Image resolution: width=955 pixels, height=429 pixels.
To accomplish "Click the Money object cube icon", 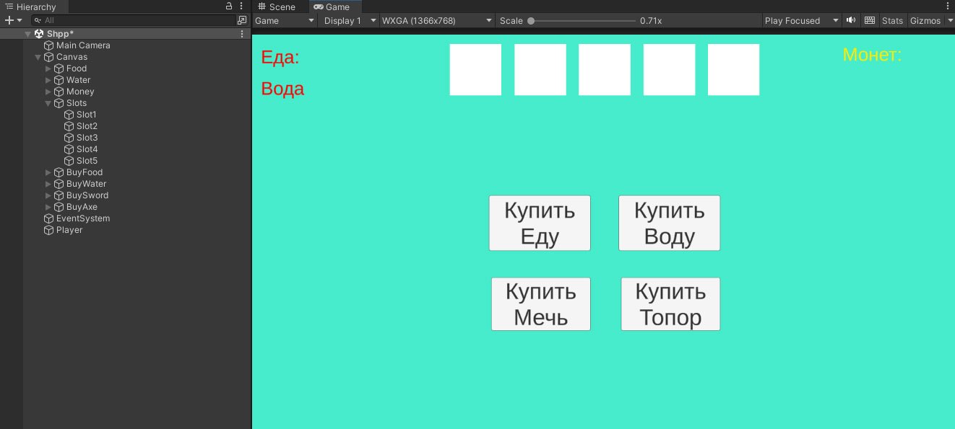I will pos(59,92).
